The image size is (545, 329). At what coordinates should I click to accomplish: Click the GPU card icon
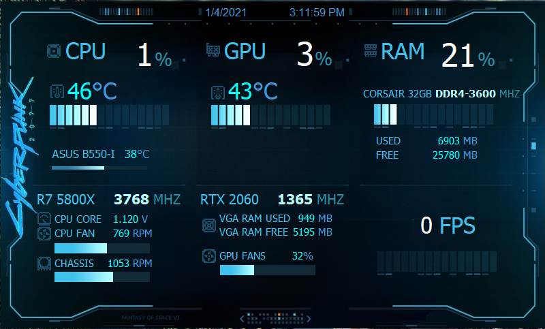click(x=213, y=51)
